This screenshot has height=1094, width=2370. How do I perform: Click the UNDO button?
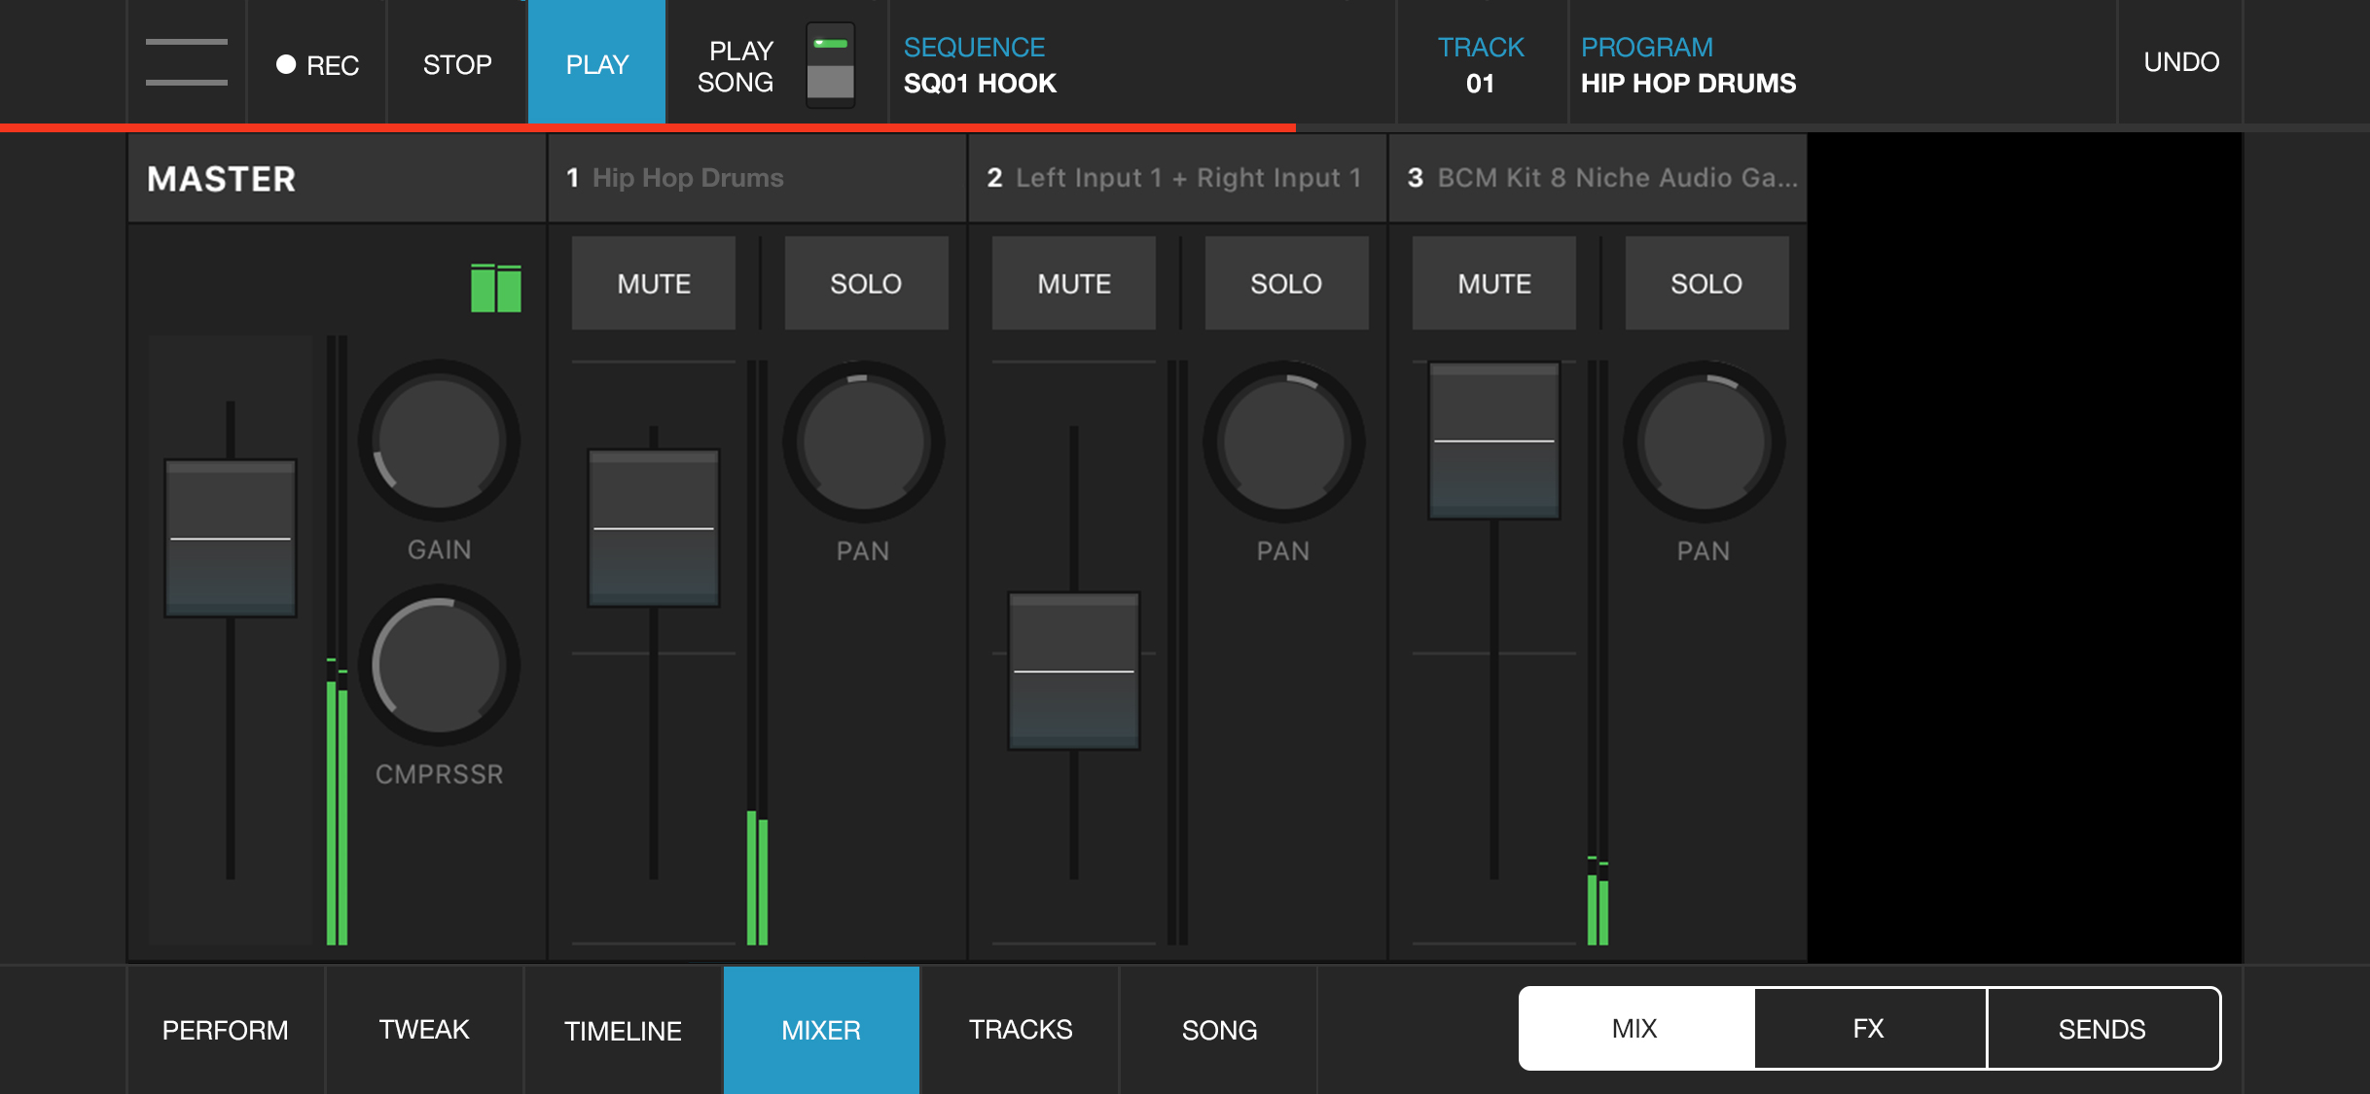tap(2180, 62)
